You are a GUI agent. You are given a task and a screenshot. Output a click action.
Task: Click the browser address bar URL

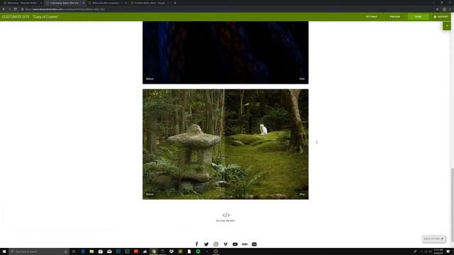click(65, 9)
